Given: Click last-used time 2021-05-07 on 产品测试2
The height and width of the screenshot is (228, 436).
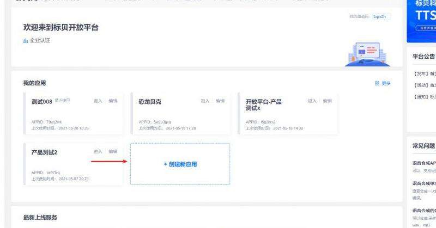Looking at the screenshot, I should [60, 179].
